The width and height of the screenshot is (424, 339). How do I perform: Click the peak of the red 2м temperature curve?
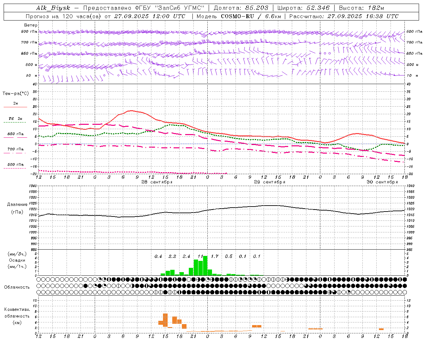[x=132, y=111]
